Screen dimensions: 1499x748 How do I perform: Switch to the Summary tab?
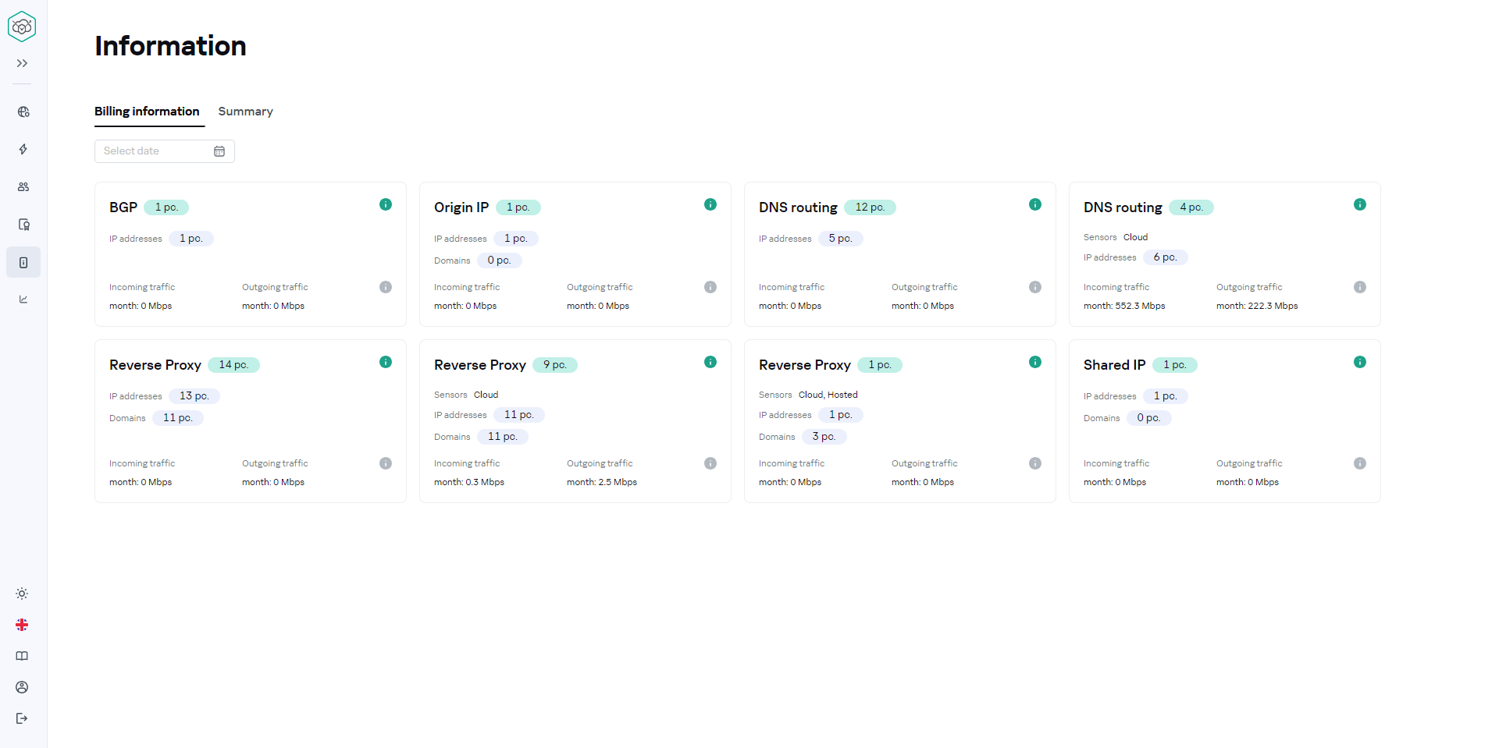(245, 112)
